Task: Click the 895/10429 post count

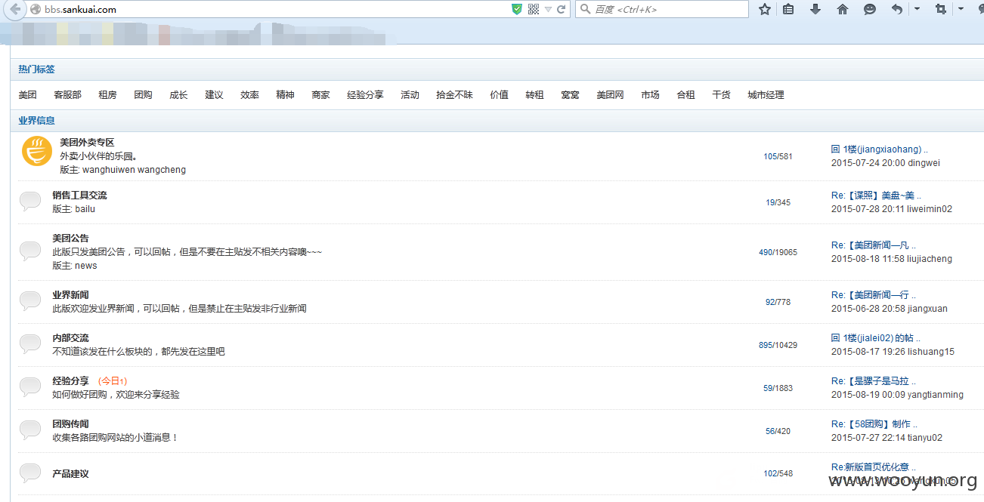Action: click(778, 345)
